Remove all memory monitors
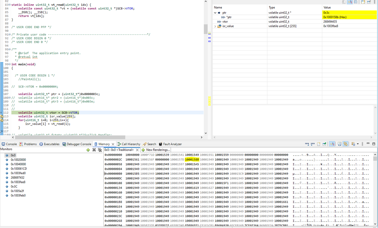This screenshot has width=378, height=228. pyautogui.click(x=100, y=150)
